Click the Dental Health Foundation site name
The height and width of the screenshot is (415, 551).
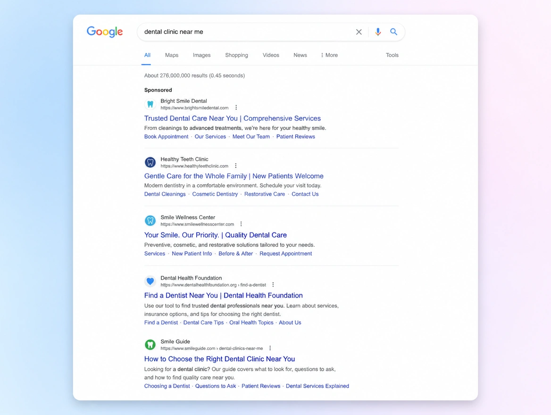[191, 278]
